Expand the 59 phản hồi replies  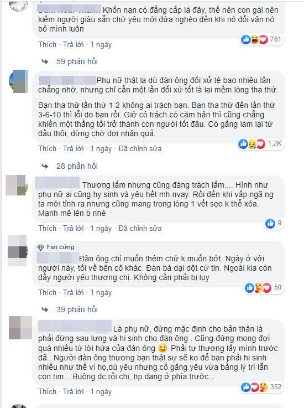pos(77,61)
